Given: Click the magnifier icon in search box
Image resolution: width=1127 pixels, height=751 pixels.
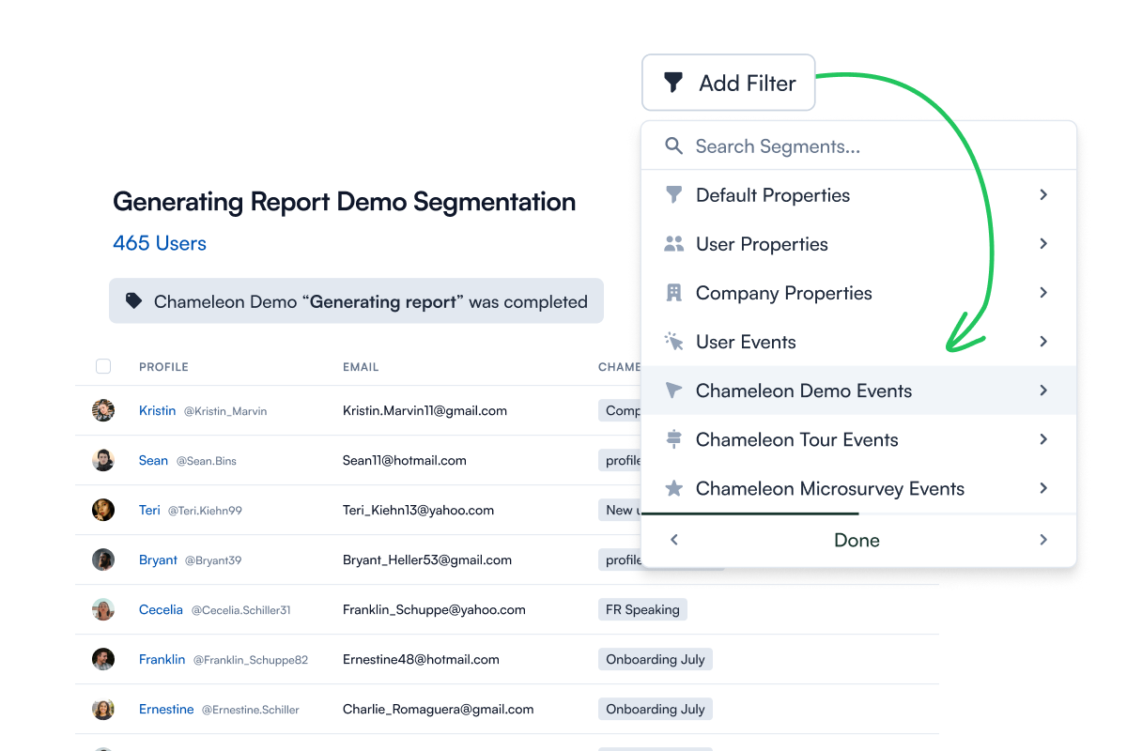Looking at the screenshot, I should [x=673, y=146].
